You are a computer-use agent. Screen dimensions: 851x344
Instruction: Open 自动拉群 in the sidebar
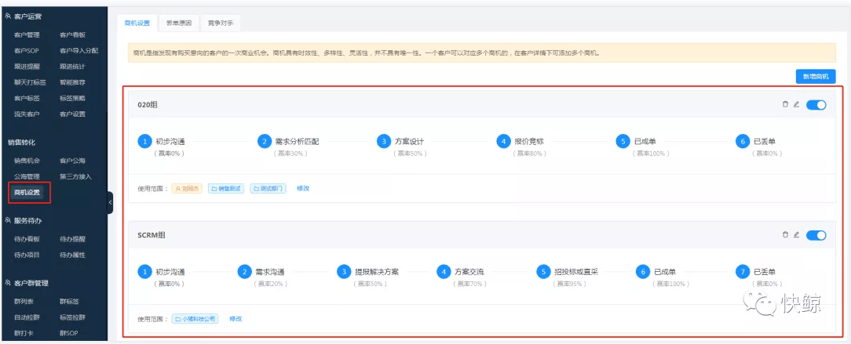[x=27, y=317]
